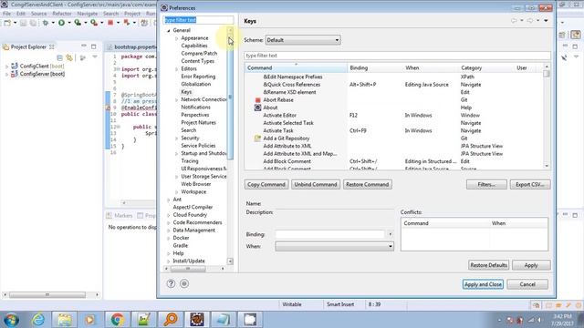Select the Keys item in preference tree
The height and width of the screenshot is (328, 584).
tap(186, 92)
